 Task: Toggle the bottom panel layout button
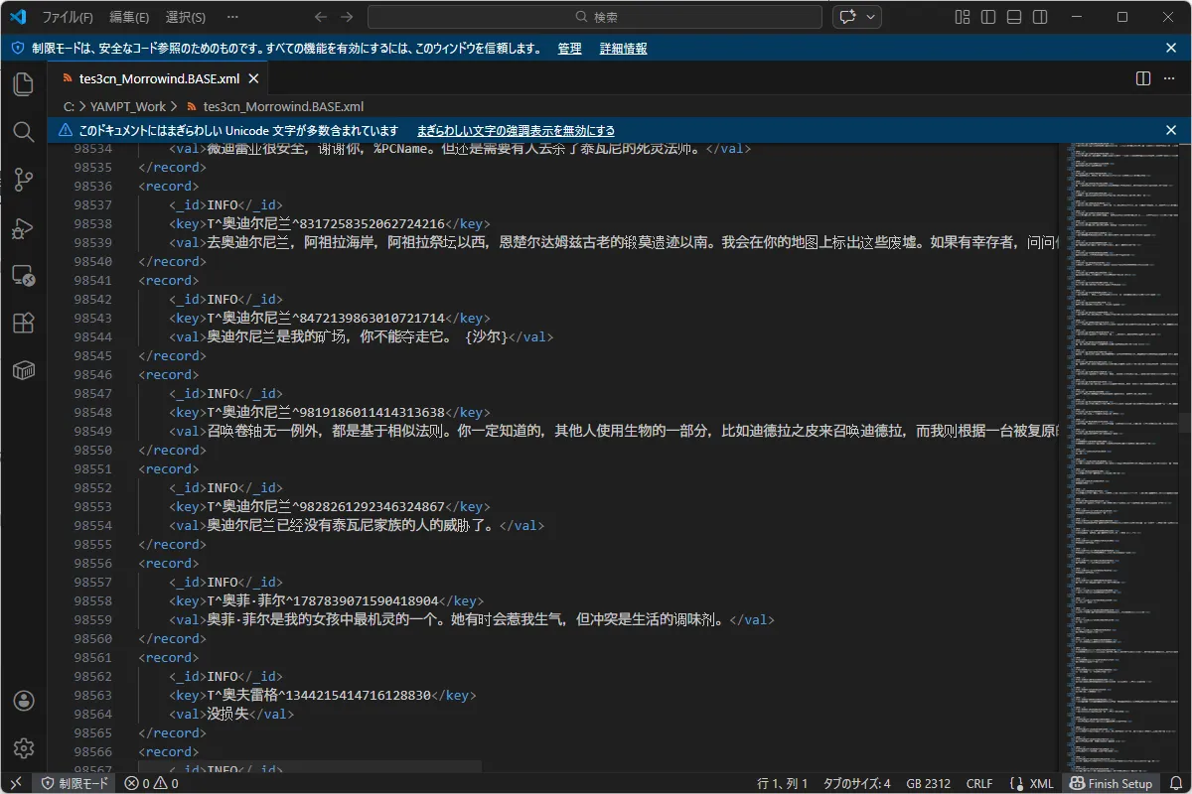pos(1014,17)
